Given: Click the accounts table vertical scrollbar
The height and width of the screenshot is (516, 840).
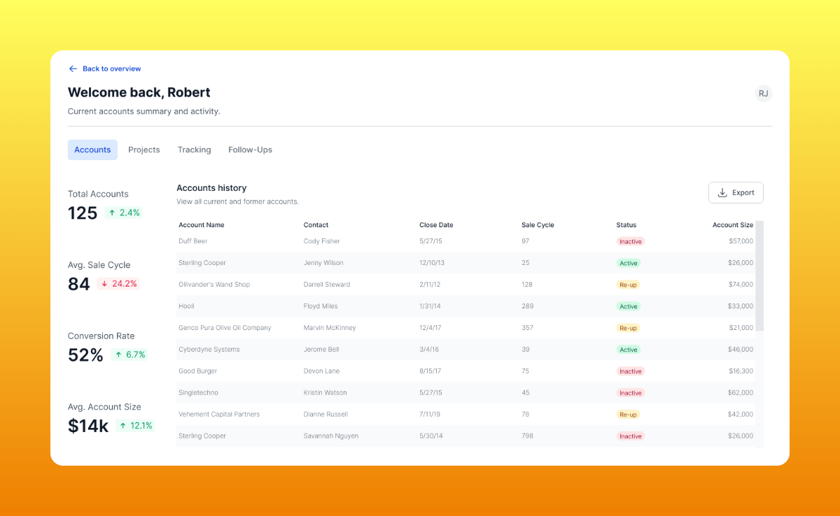Looking at the screenshot, I should (x=759, y=276).
